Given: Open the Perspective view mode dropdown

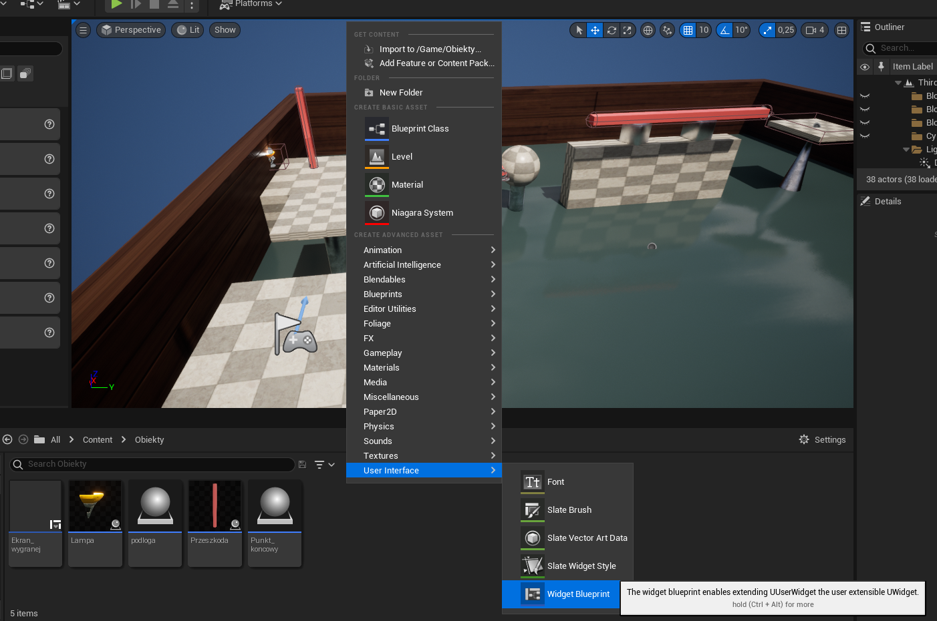Looking at the screenshot, I should pos(131,30).
